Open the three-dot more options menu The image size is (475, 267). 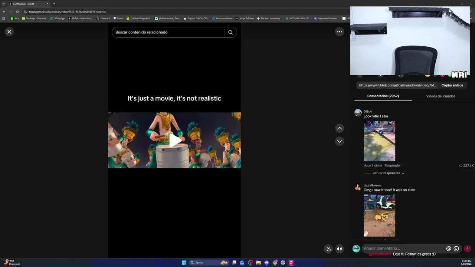339,32
